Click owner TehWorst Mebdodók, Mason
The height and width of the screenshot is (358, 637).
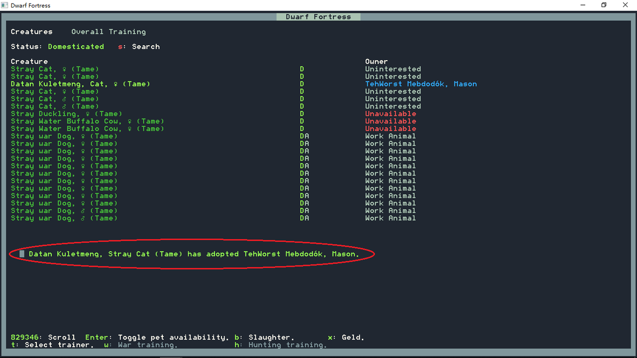(421, 84)
